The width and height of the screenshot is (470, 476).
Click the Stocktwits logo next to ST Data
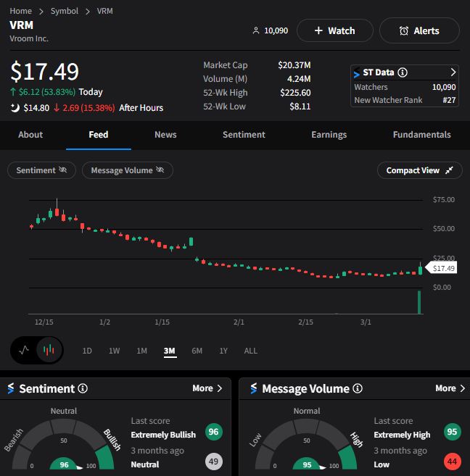(x=357, y=72)
